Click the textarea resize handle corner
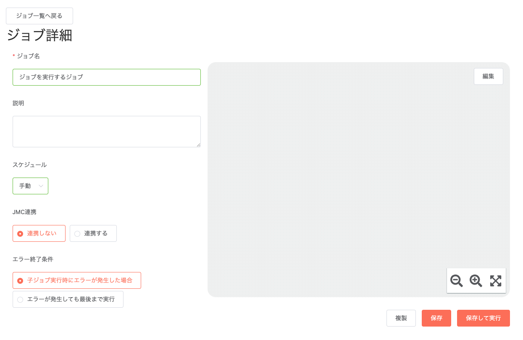Screen dimensions: 523x340 point(198,145)
